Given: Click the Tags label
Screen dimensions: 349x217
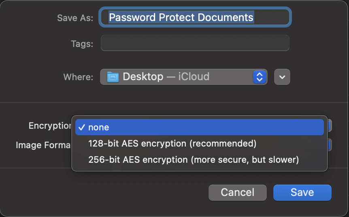Looking at the screenshot, I should pyautogui.click(x=82, y=44).
